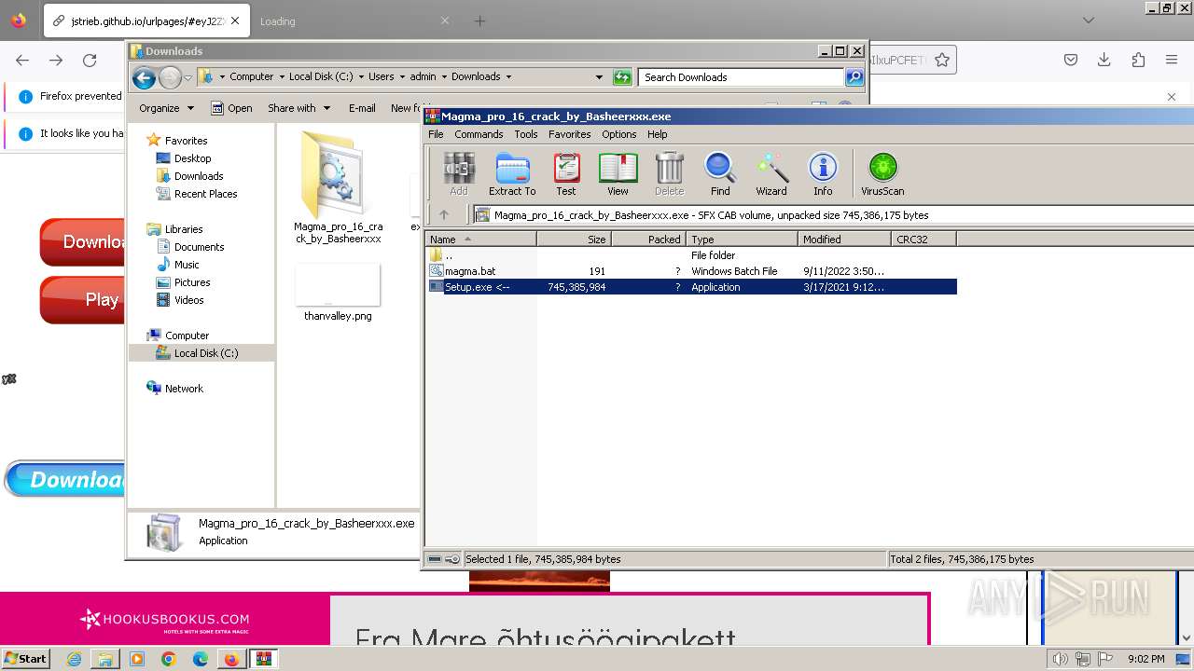
Task: Select Magma_pro_16_crack_by_Basheerxxx file icon
Action: point(338,186)
